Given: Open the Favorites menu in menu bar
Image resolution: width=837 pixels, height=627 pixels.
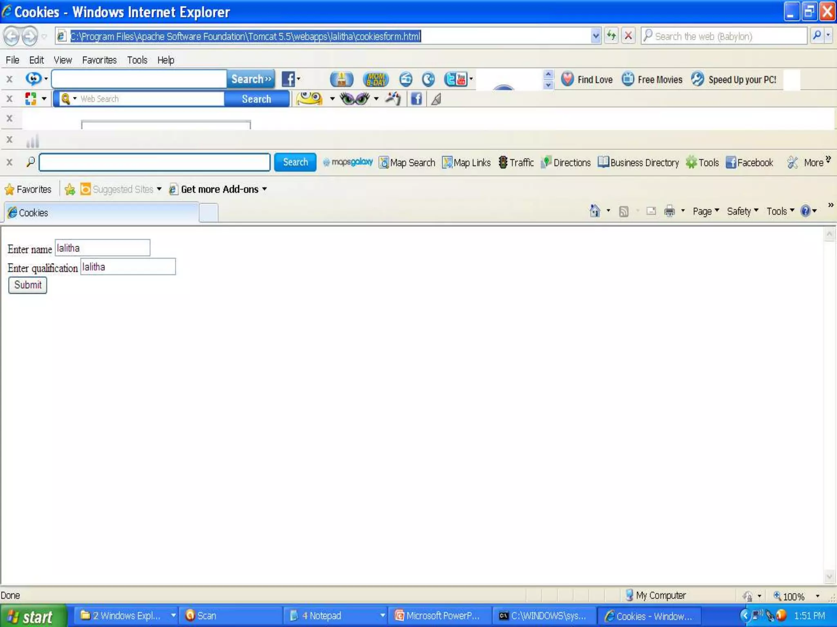Looking at the screenshot, I should pos(99,60).
